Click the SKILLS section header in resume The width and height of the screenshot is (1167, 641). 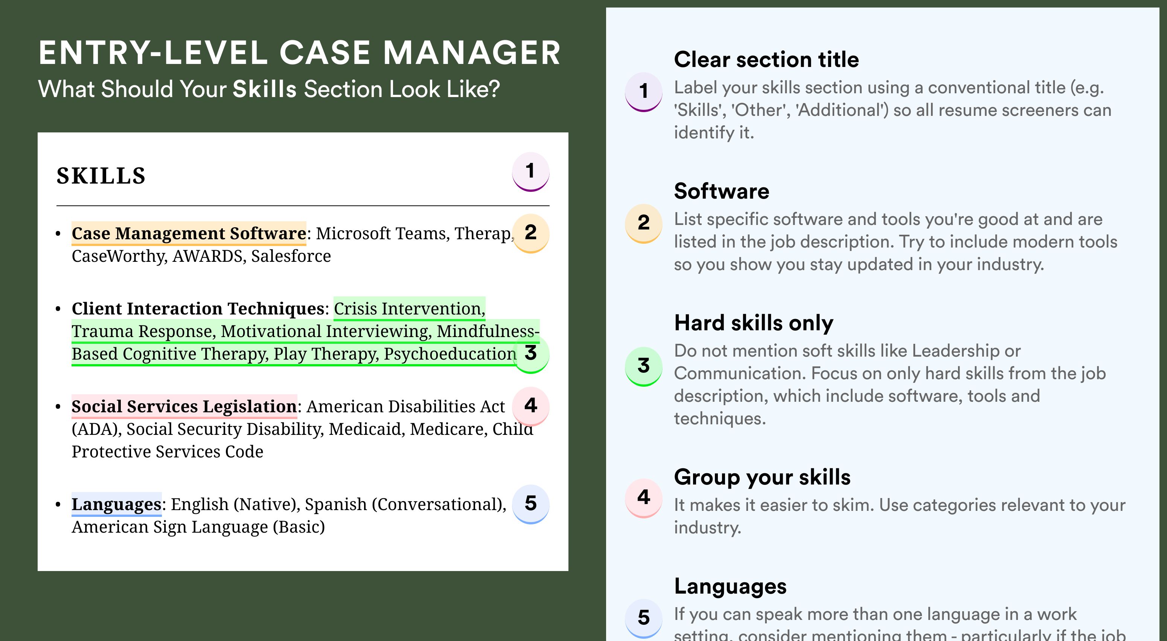coord(101,176)
